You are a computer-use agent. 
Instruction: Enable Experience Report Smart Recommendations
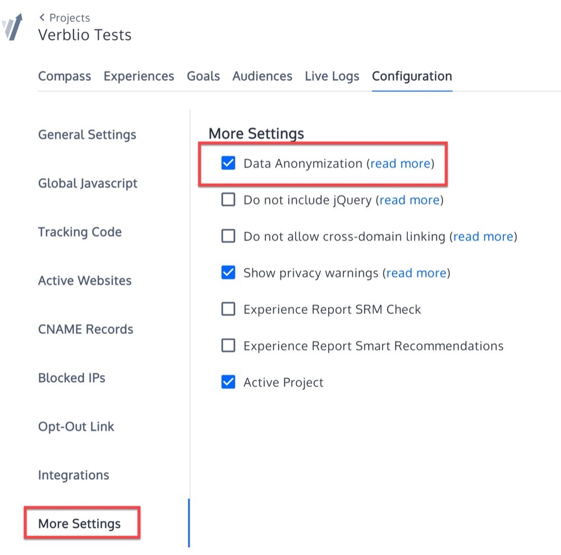[x=228, y=345]
